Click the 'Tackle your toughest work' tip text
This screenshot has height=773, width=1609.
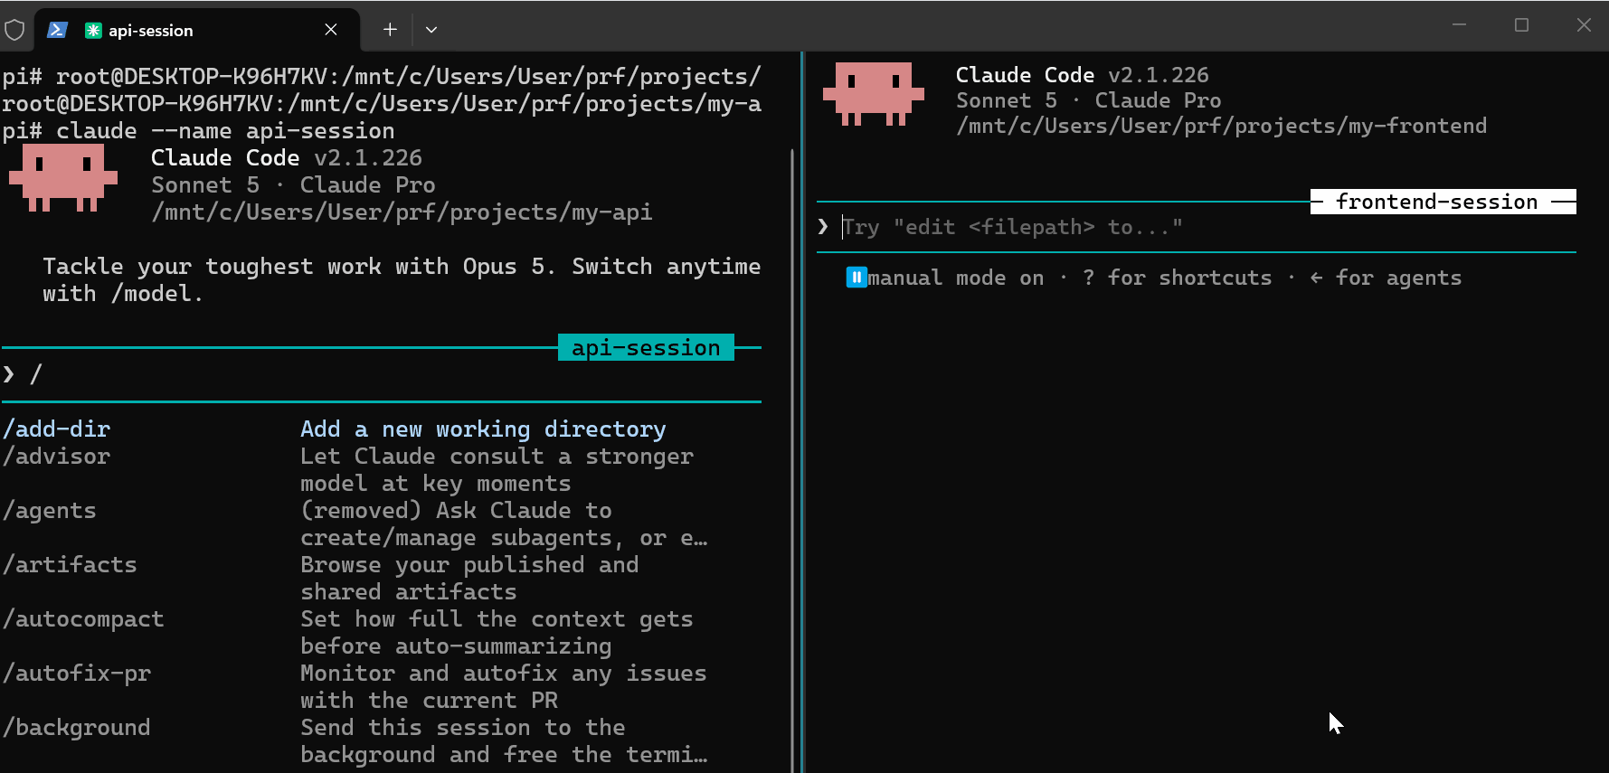[x=402, y=280]
